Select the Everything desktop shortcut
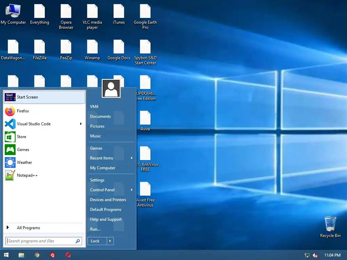Screen dimensions: 347x260 (39, 14)
